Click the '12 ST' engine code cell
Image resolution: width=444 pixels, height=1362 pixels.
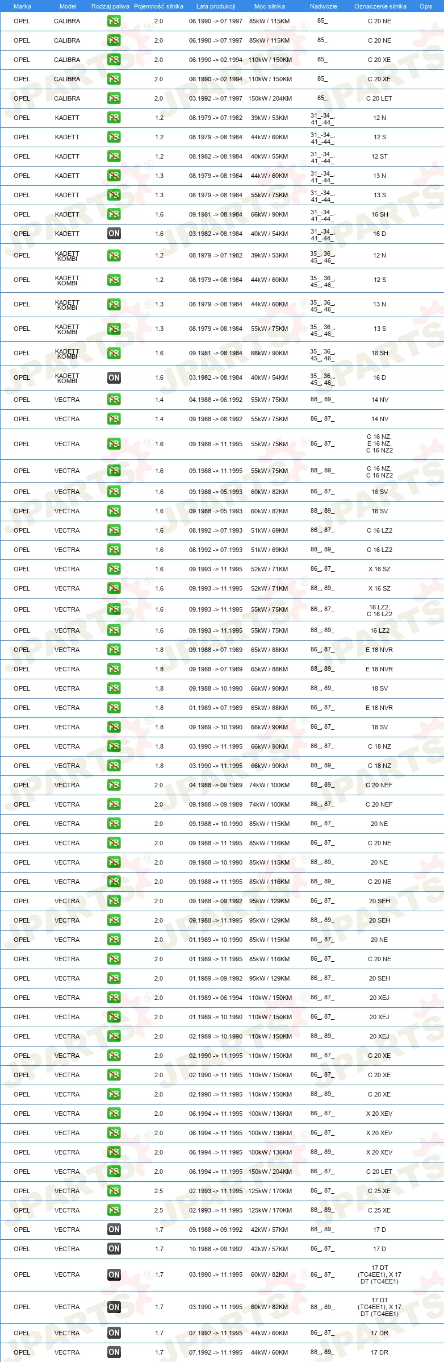(x=379, y=156)
